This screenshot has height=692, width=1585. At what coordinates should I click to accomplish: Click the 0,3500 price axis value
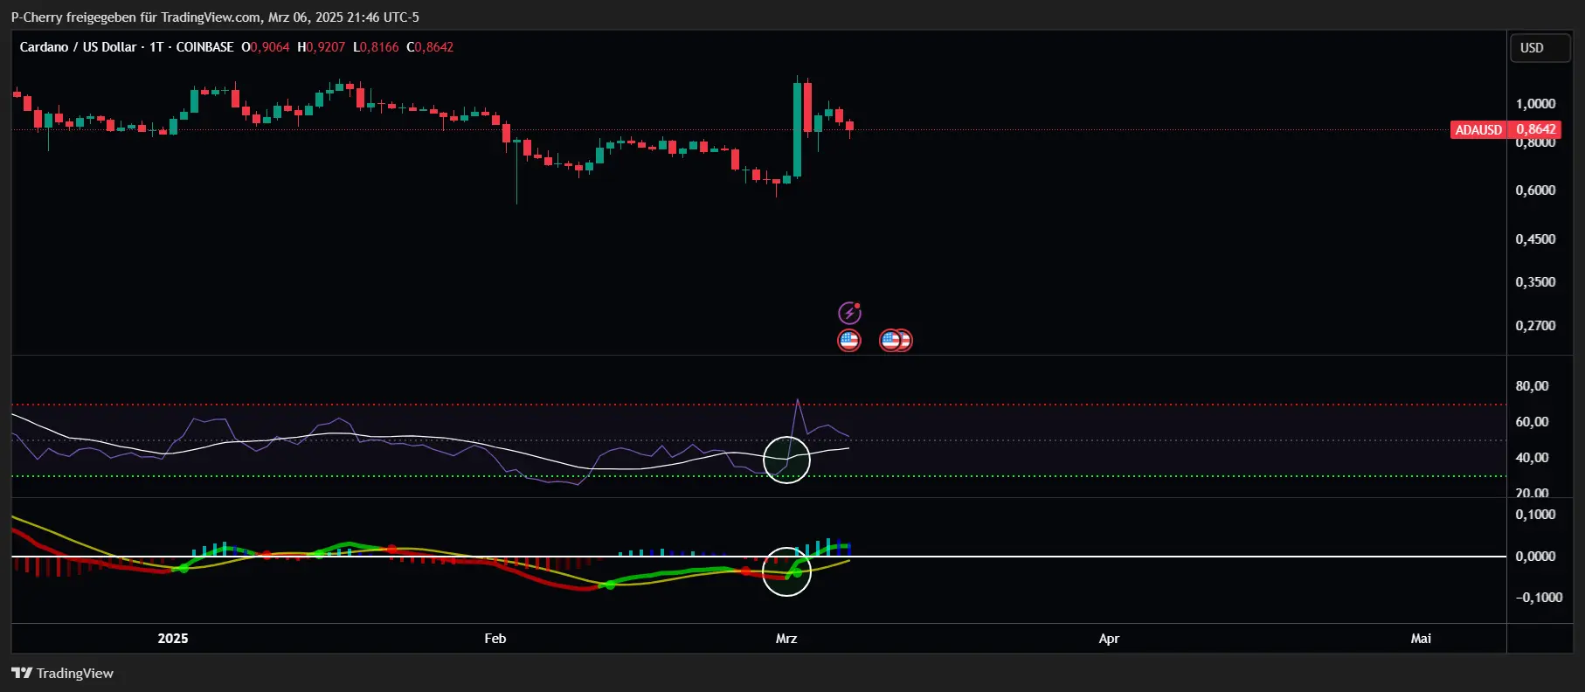point(1535,282)
